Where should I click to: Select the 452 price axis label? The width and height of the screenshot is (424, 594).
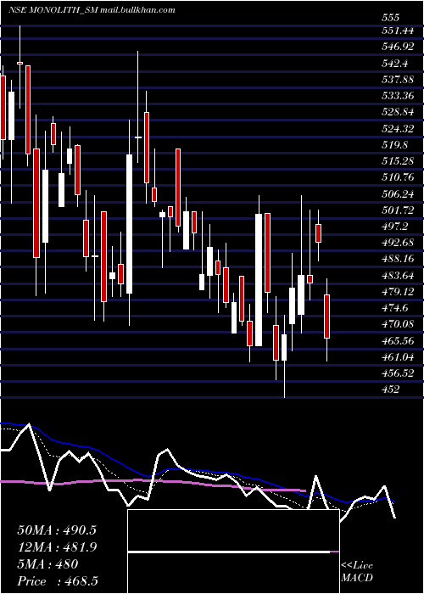[391, 389]
